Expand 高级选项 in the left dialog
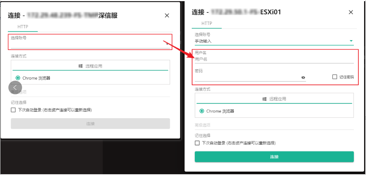This screenshot has width=366, height=175. tap(19, 92)
